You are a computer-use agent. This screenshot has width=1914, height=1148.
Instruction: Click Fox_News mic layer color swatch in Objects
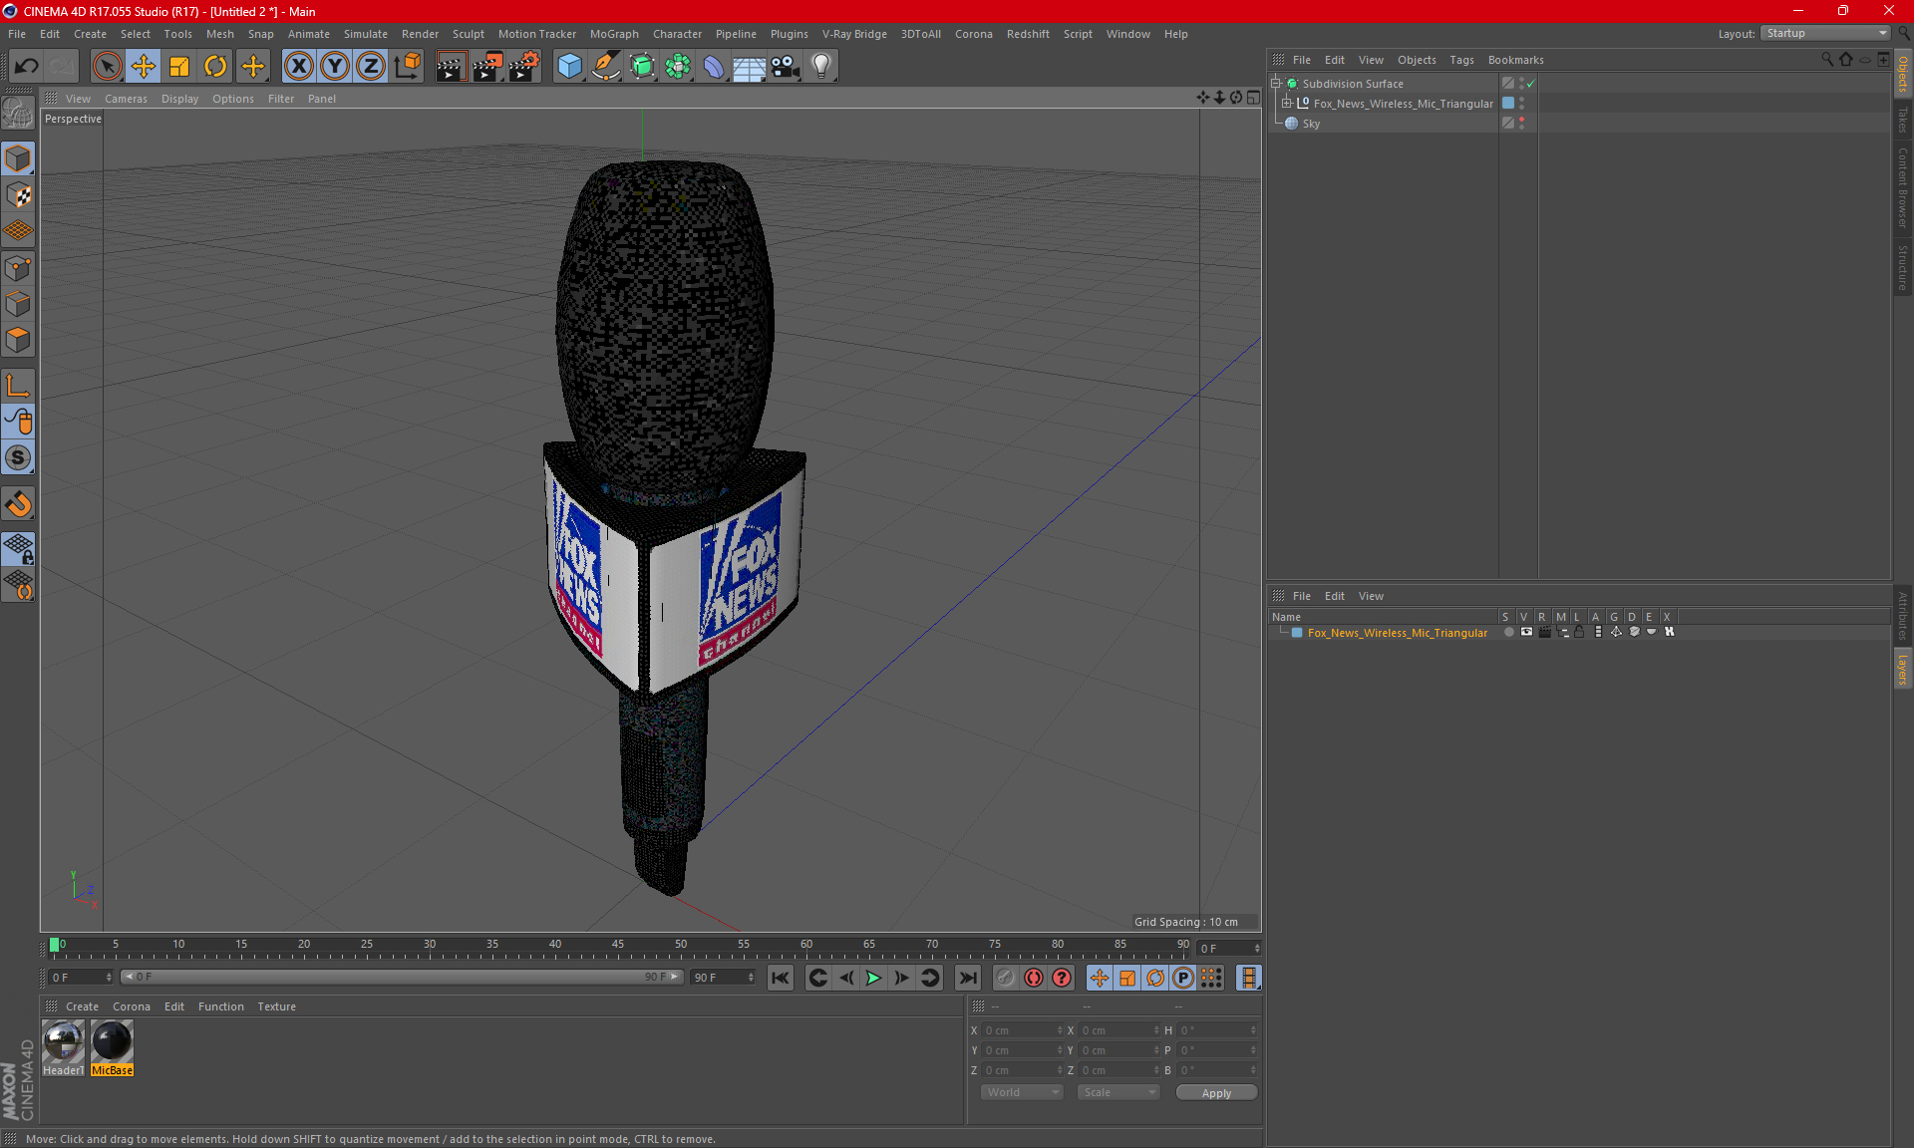click(1508, 104)
